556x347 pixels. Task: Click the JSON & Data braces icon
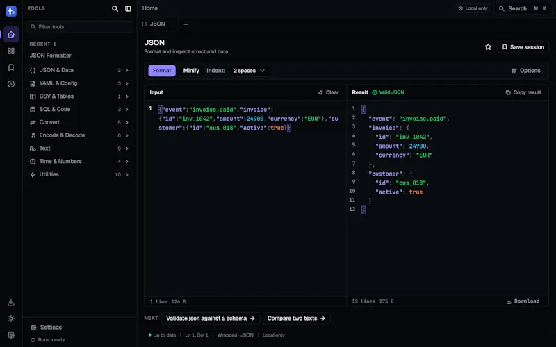point(33,71)
